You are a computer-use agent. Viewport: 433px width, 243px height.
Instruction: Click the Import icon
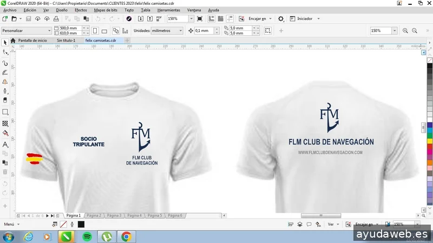141,19
